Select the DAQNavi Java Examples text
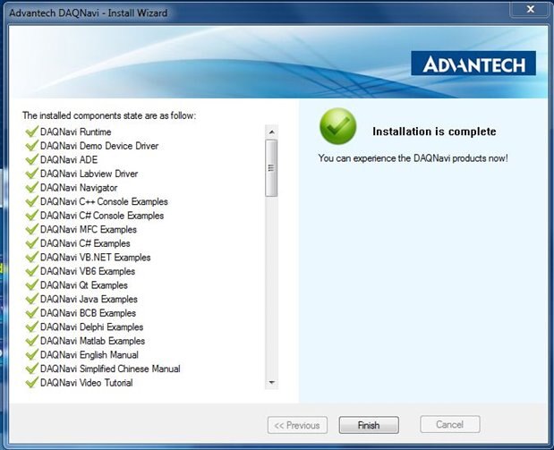Screen dimensions: 554x450 coord(89,299)
